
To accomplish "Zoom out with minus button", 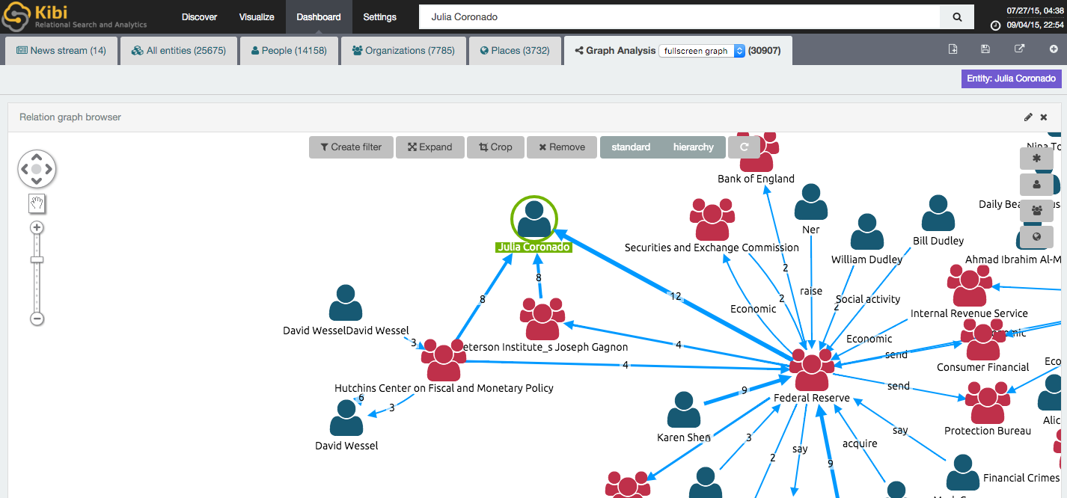I will pos(37,319).
